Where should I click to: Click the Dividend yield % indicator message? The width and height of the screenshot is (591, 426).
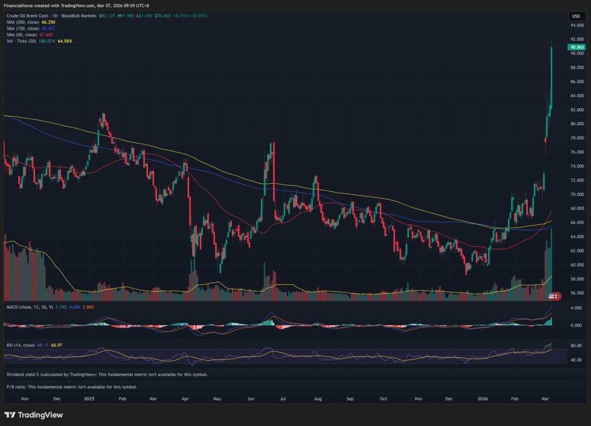107,374
